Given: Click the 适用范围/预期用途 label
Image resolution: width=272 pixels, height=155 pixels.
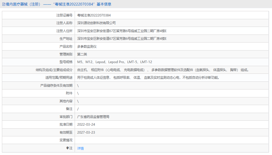Looking at the screenshot, I should [59, 77].
